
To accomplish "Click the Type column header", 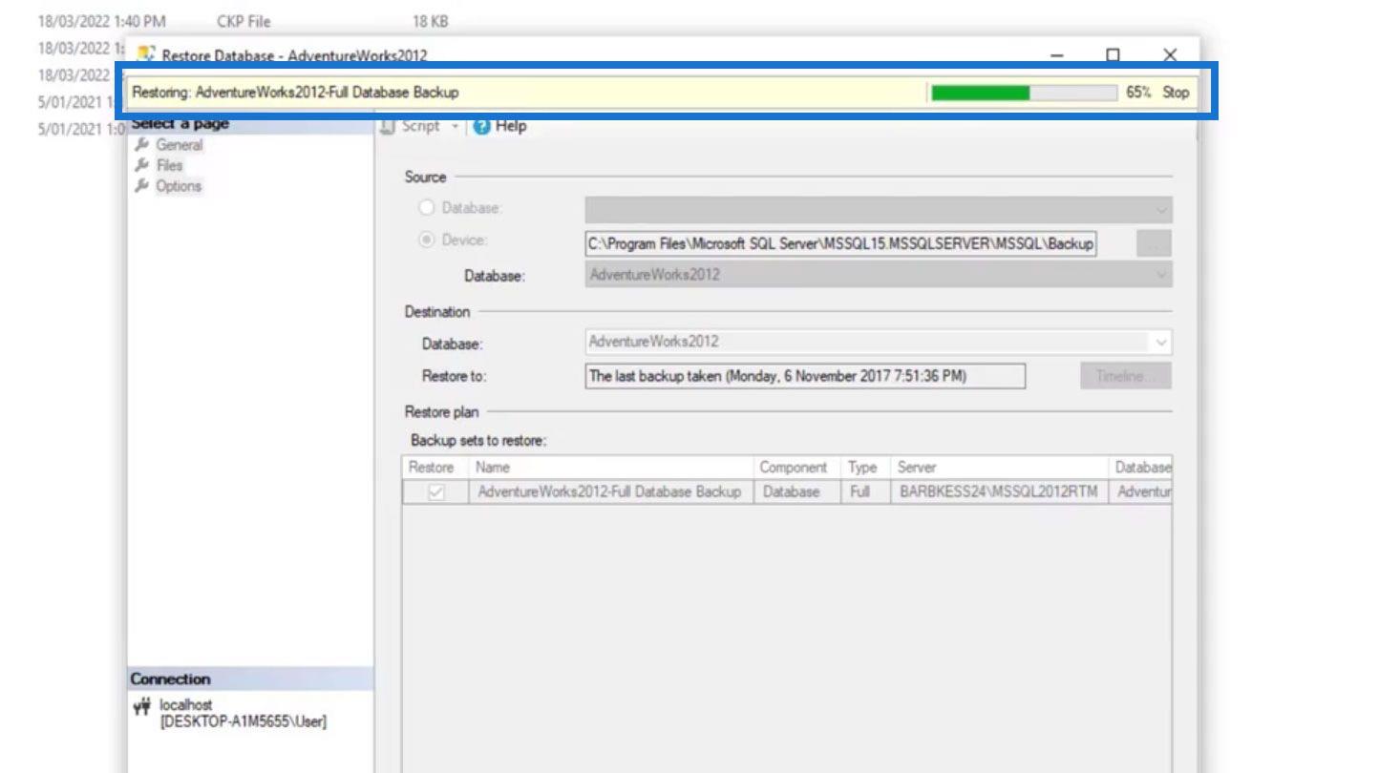I will [x=865, y=468].
